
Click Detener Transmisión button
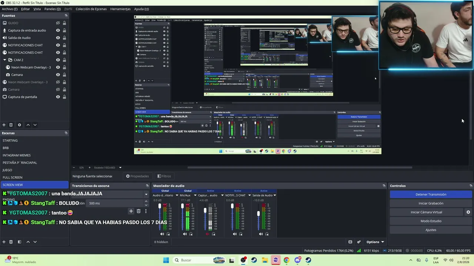(431, 194)
